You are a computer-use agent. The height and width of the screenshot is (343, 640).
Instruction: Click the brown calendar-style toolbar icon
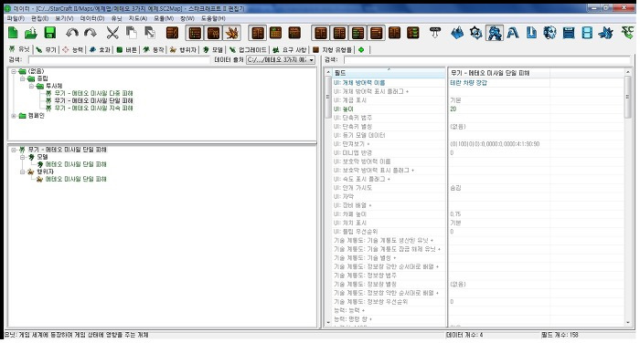pos(276,33)
